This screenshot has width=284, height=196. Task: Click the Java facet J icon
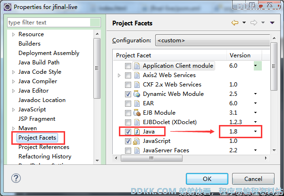click(x=137, y=132)
